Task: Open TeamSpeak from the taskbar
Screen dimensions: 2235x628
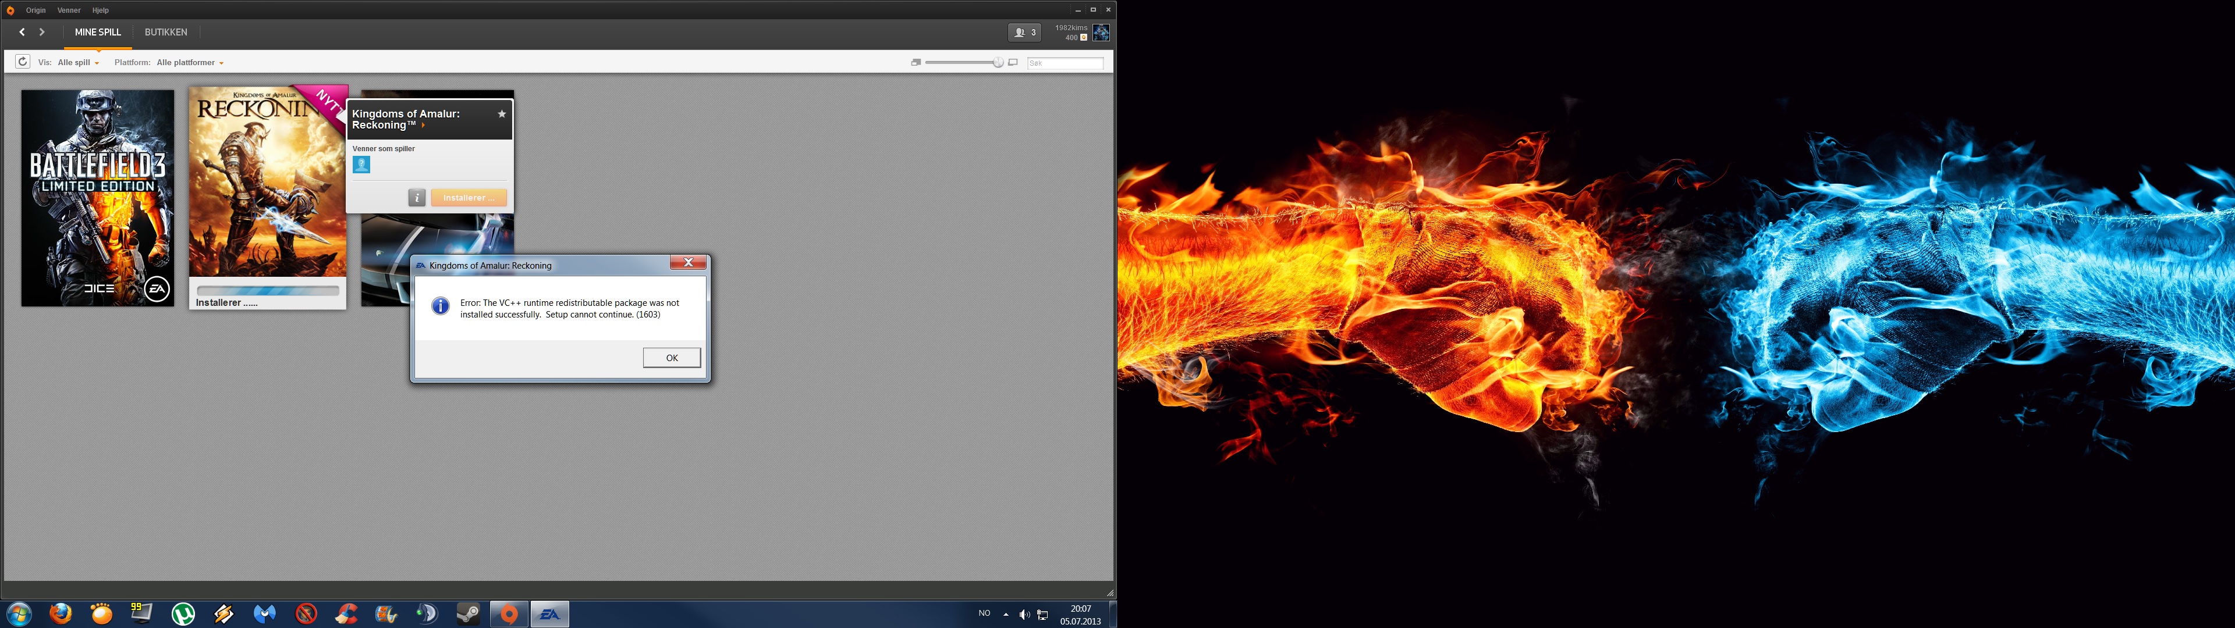Action: tap(428, 614)
